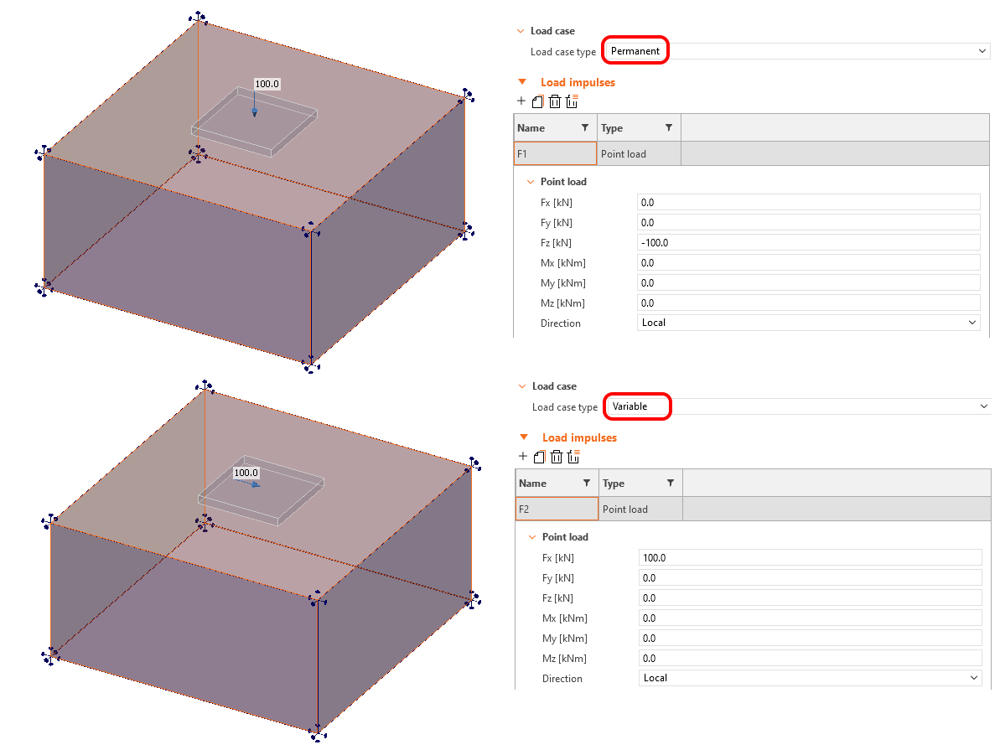Delete load impulse F1 with the trash icon
The width and height of the screenshot is (1000, 750).
tap(555, 101)
